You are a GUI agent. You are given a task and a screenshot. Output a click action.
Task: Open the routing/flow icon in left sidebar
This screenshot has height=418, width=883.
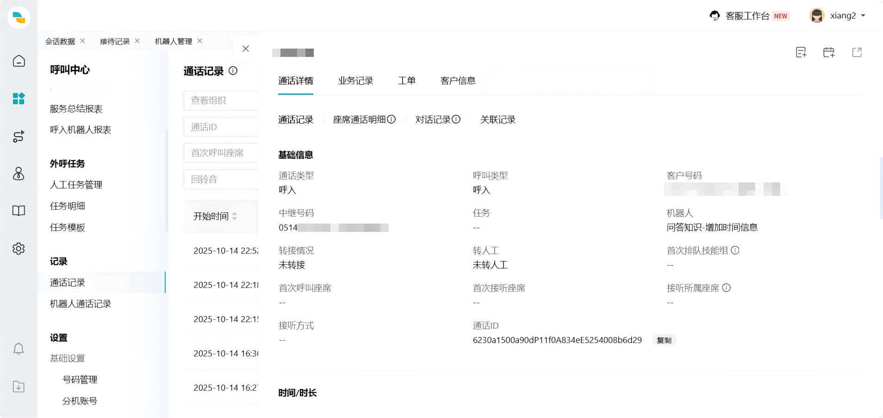coord(19,137)
